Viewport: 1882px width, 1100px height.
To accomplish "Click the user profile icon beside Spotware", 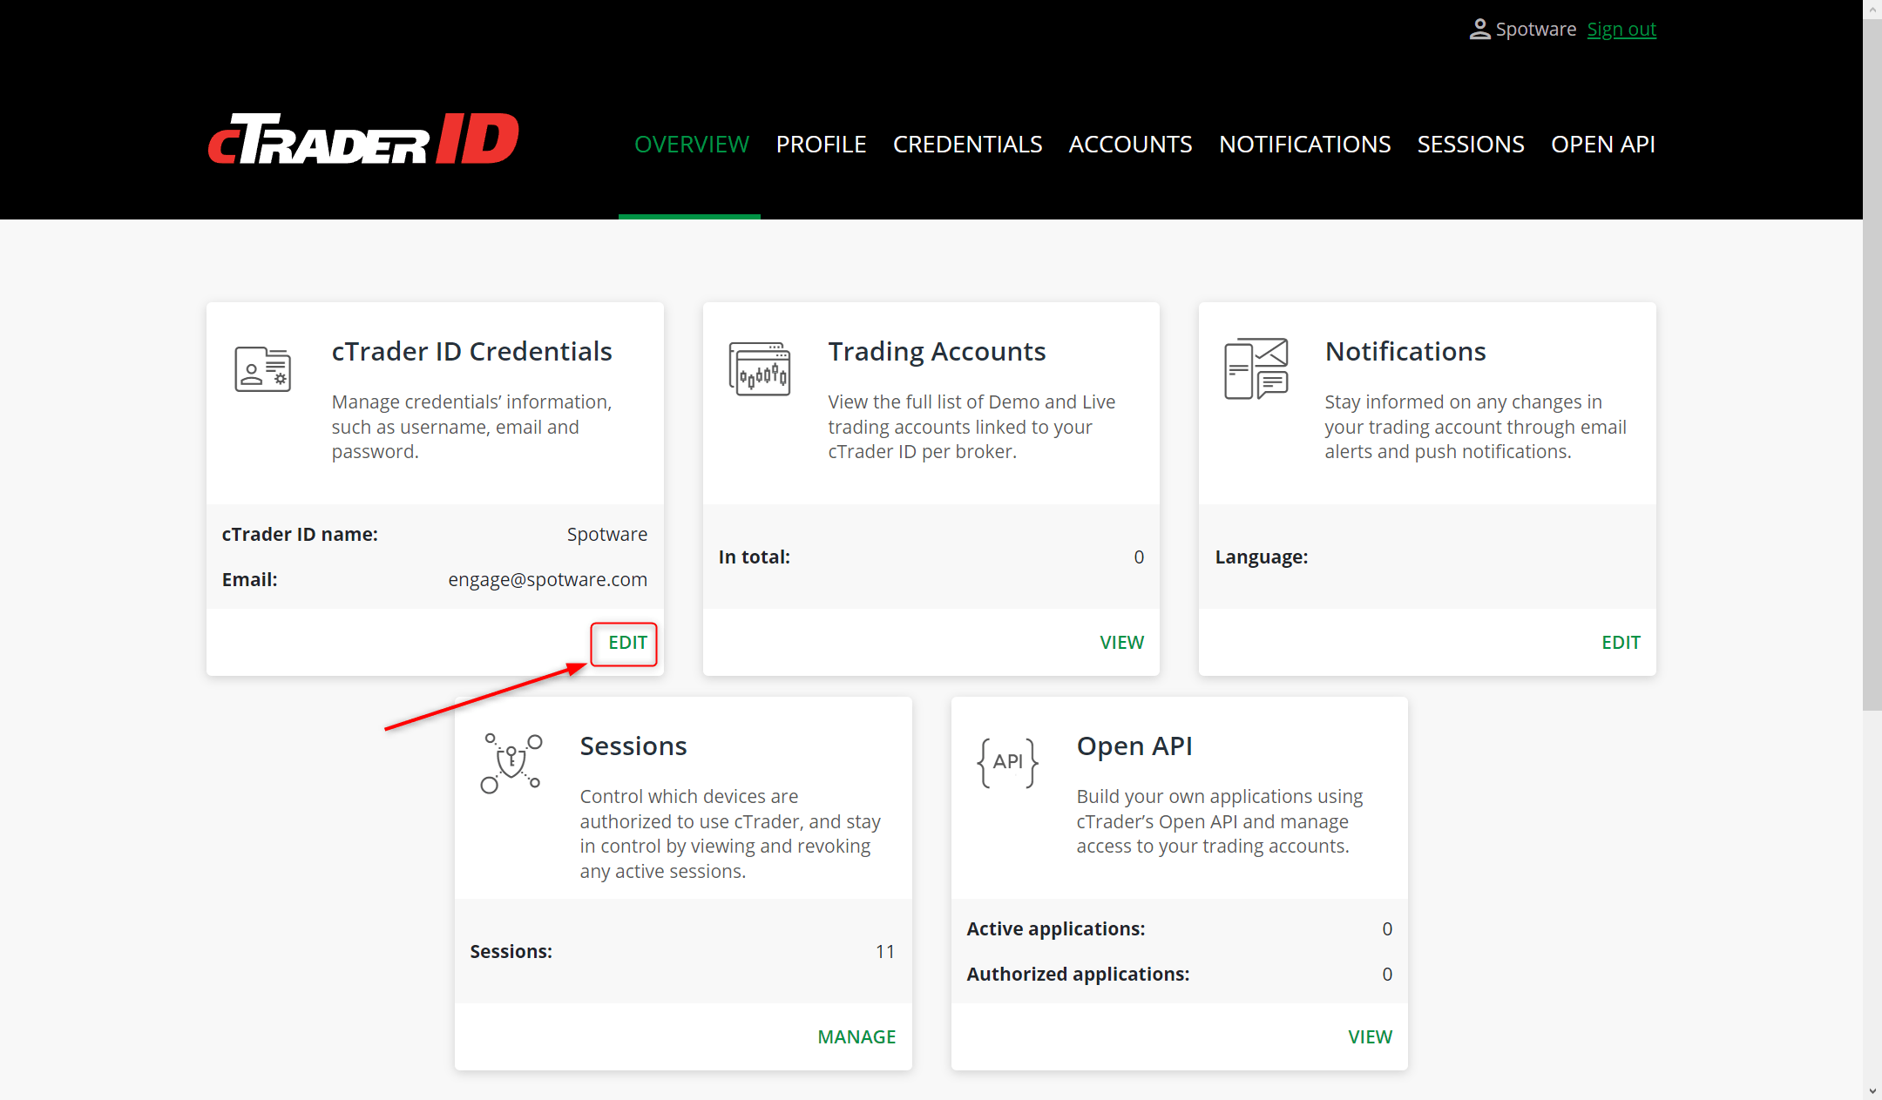I will pos(1479,30).
